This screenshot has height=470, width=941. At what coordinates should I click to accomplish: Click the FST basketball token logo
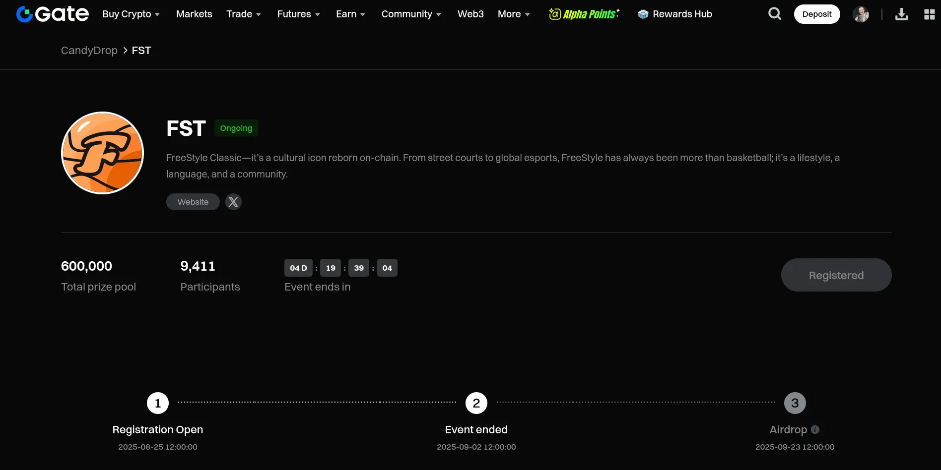(x=102, y=153)
